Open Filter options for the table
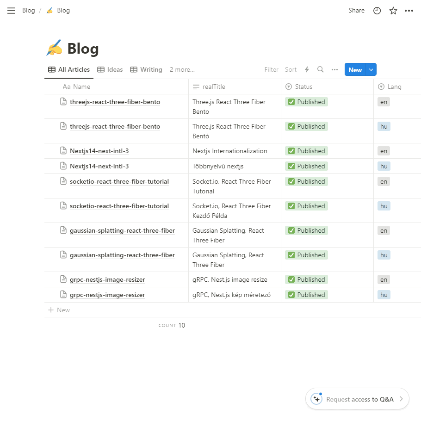 pyautogui.click(x=271, y=69)
